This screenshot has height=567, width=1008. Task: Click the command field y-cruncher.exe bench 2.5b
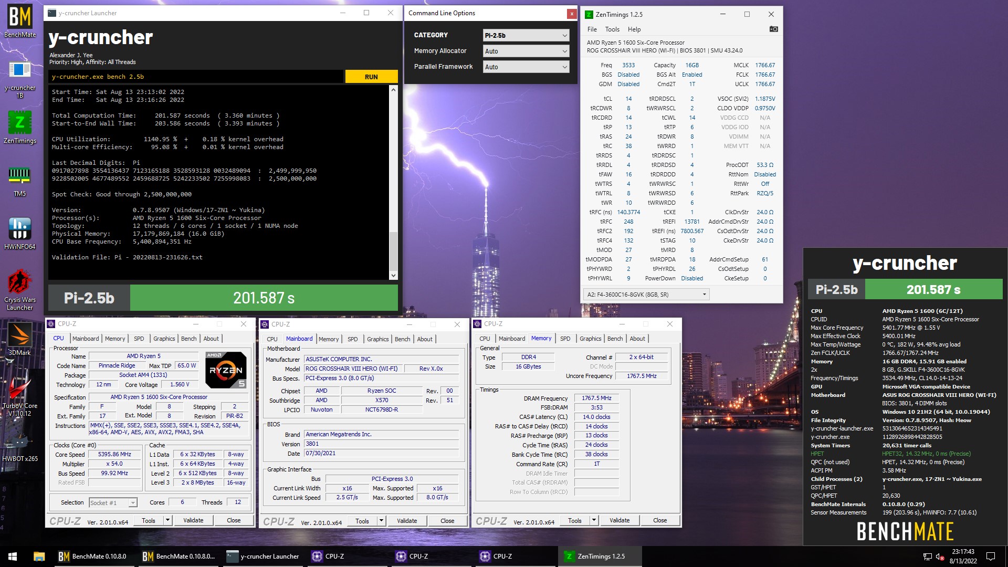(196, 77)
